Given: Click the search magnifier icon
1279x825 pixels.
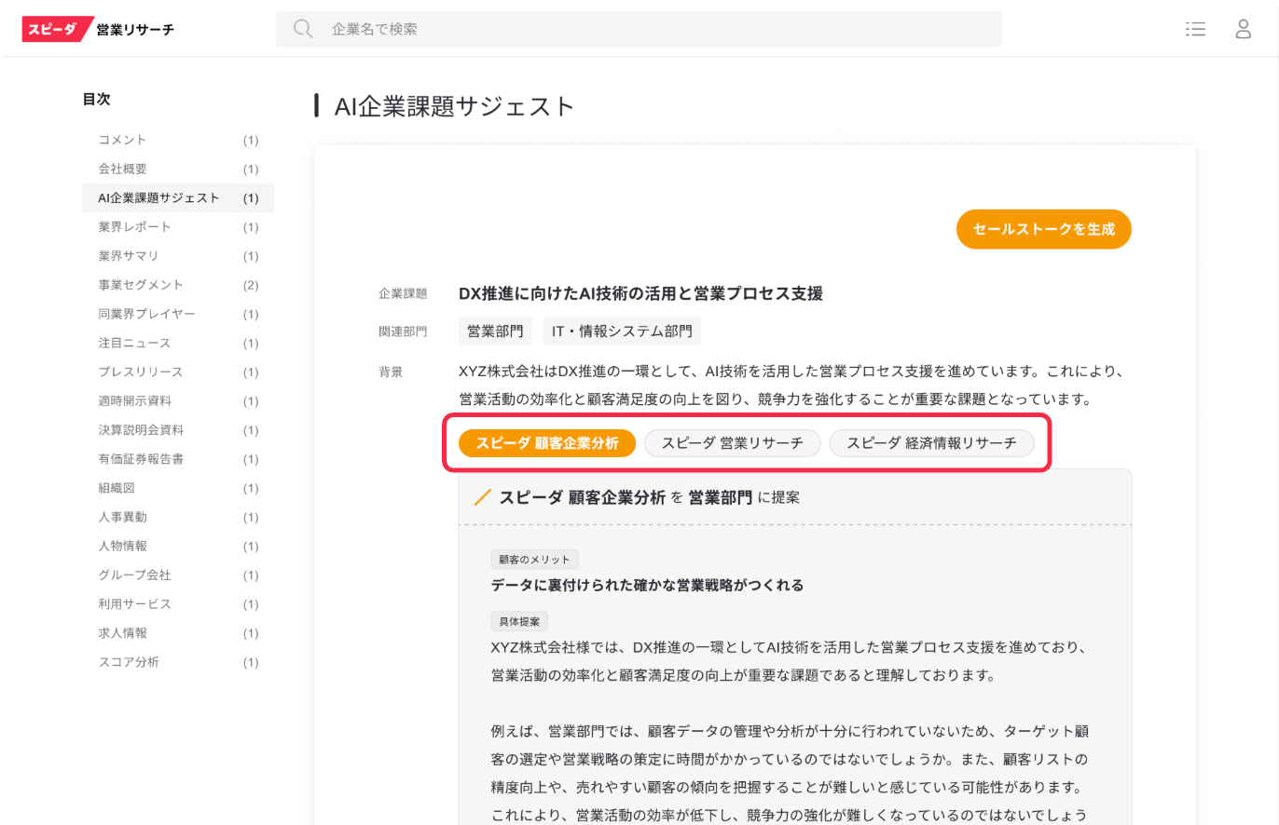Looking at the screenshot, I should (303, 29).
